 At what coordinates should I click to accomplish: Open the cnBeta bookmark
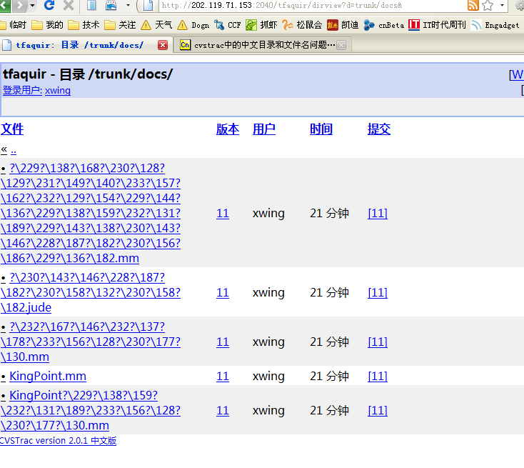click(x=384, y=25)
